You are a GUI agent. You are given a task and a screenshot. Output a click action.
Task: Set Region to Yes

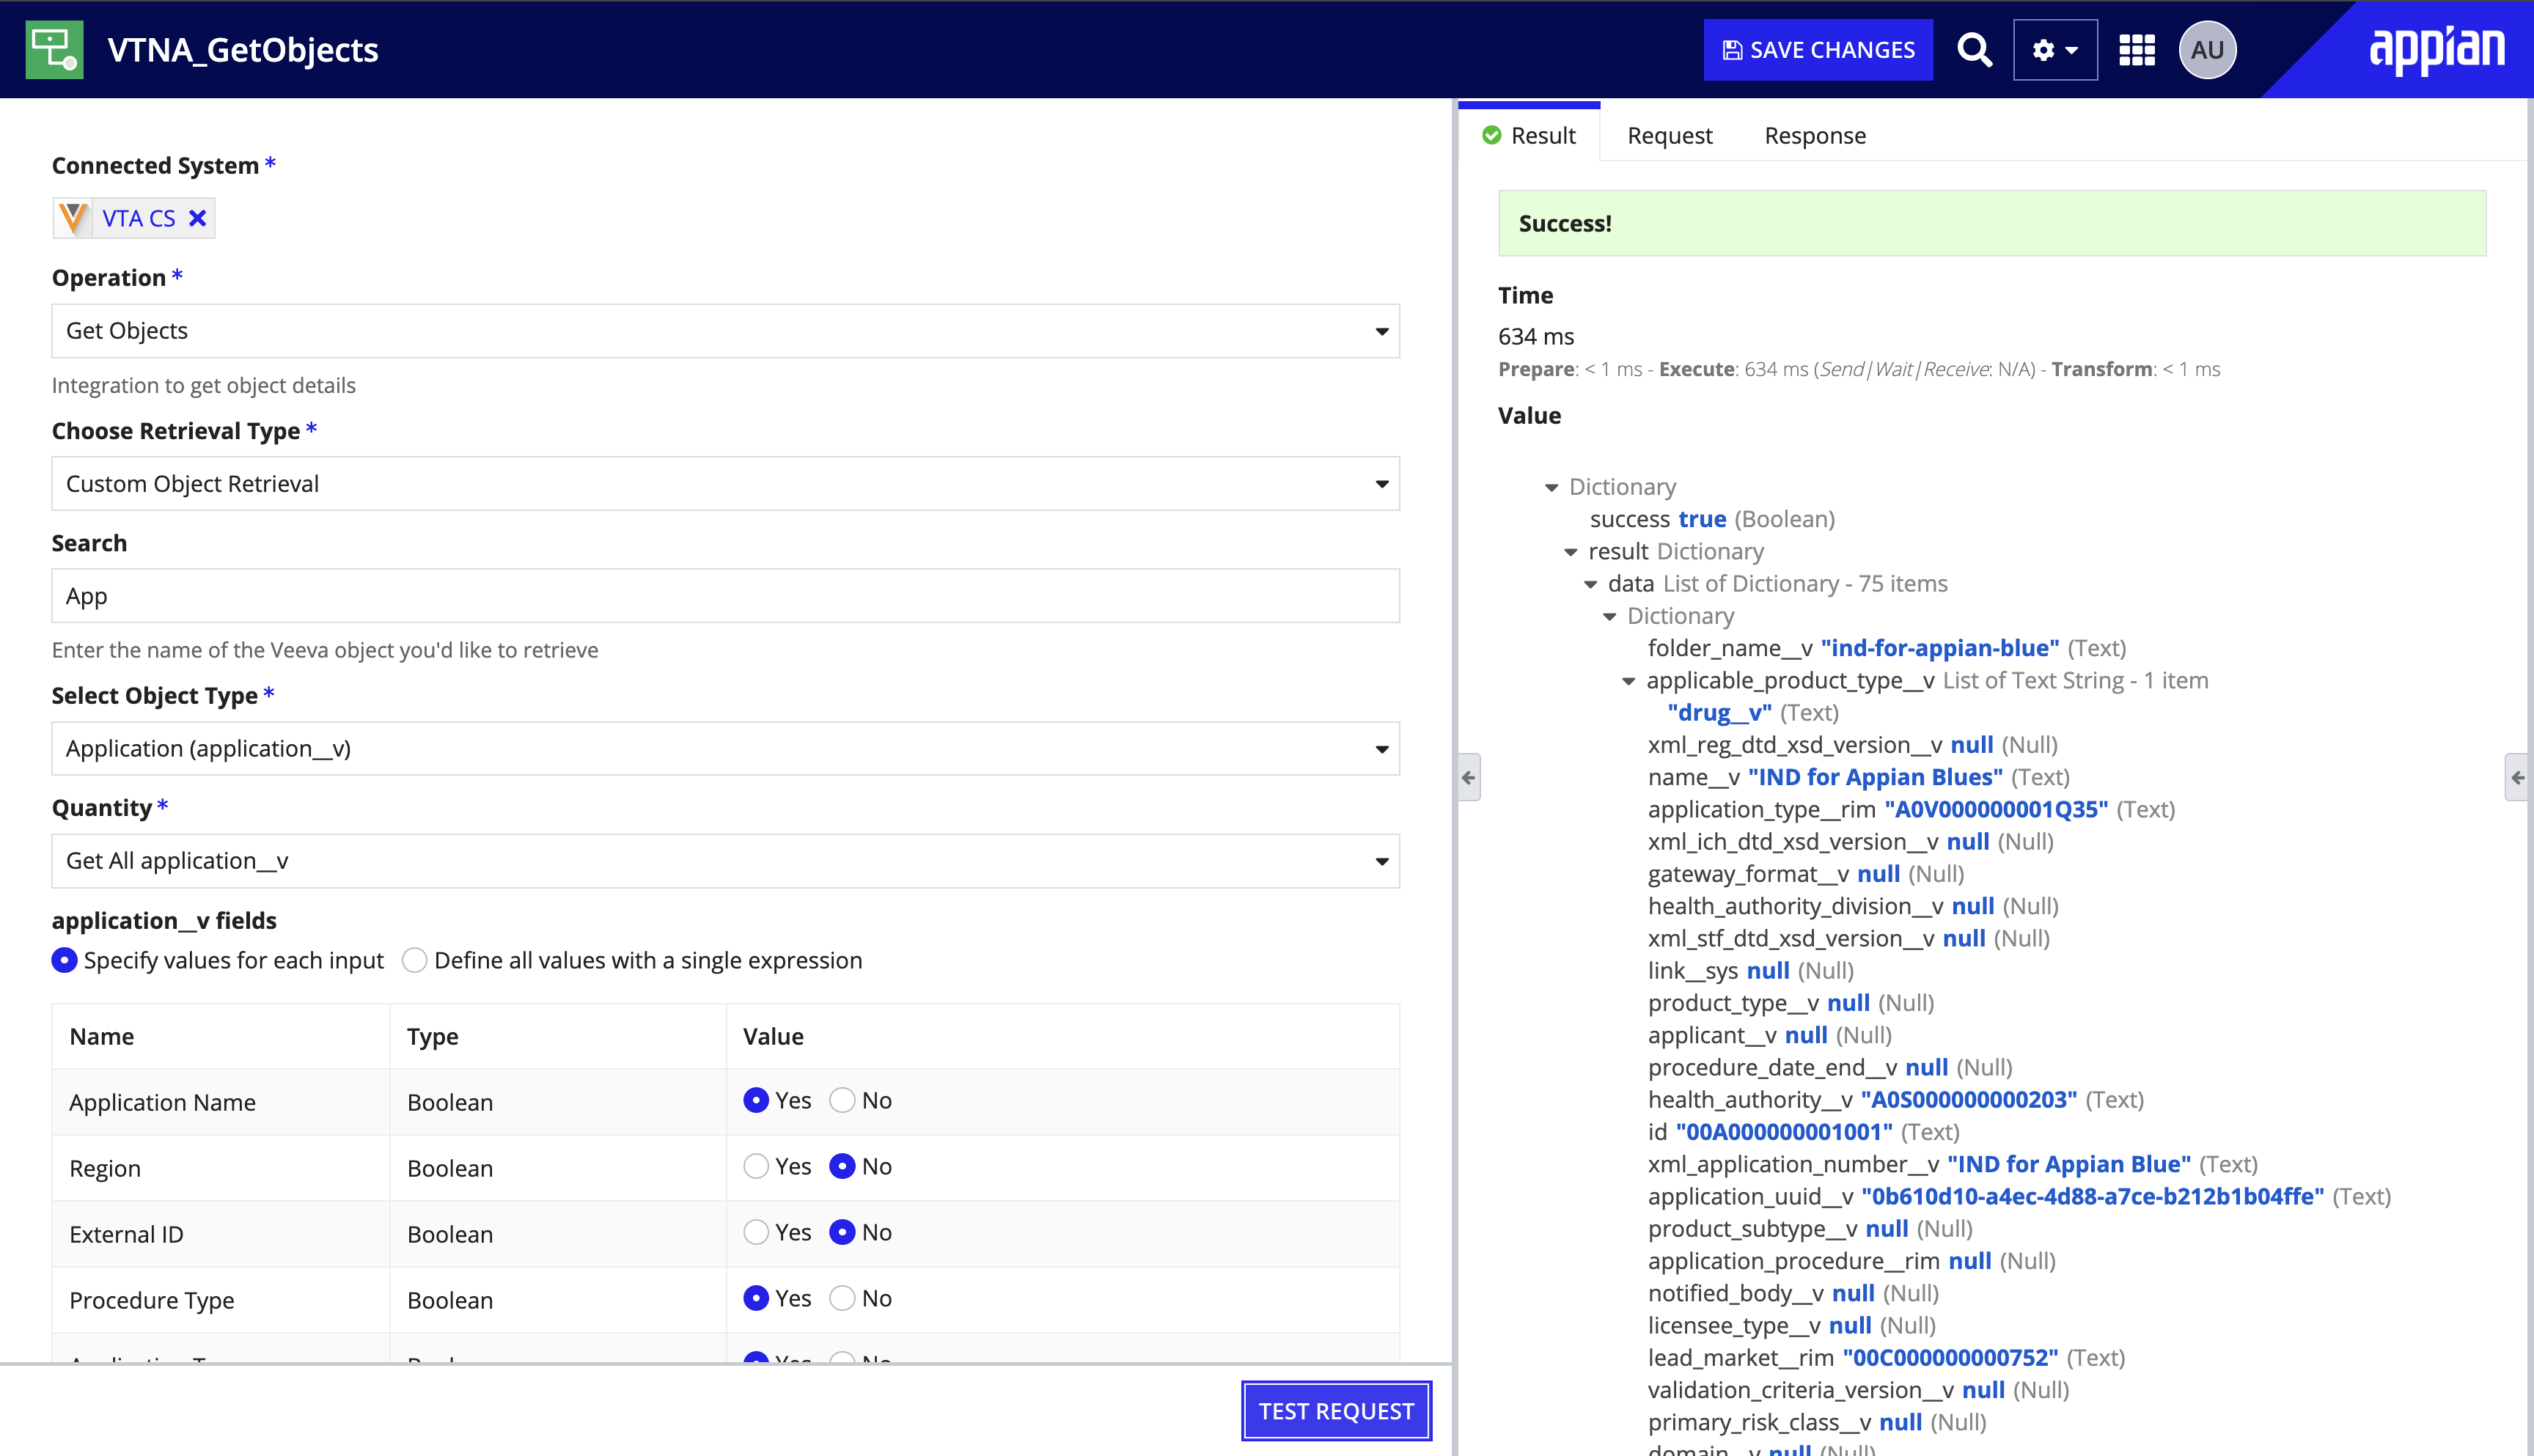(756, 1166)
